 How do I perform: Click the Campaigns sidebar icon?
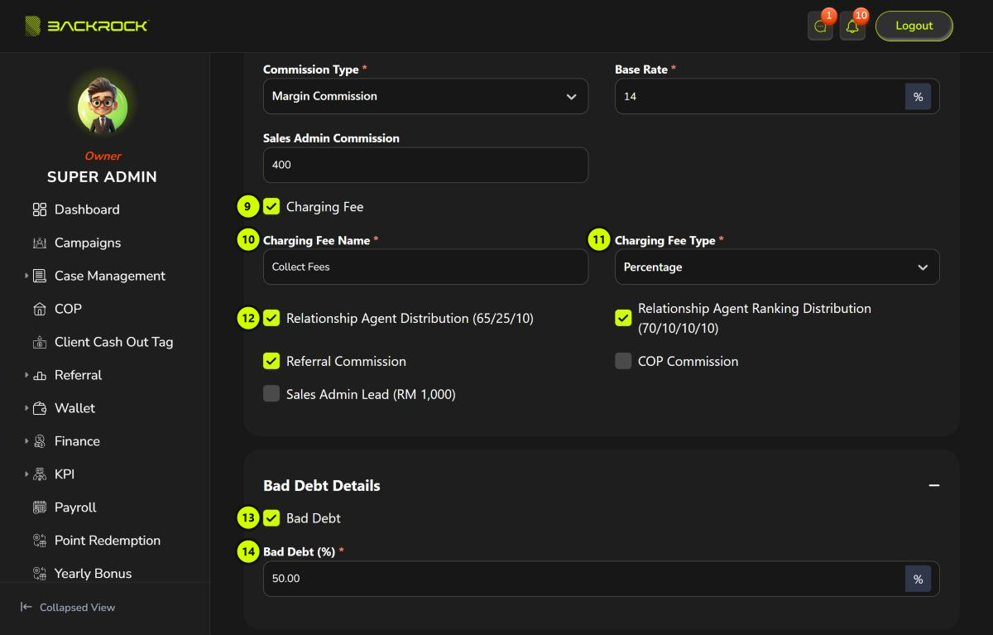coord(40,243)
